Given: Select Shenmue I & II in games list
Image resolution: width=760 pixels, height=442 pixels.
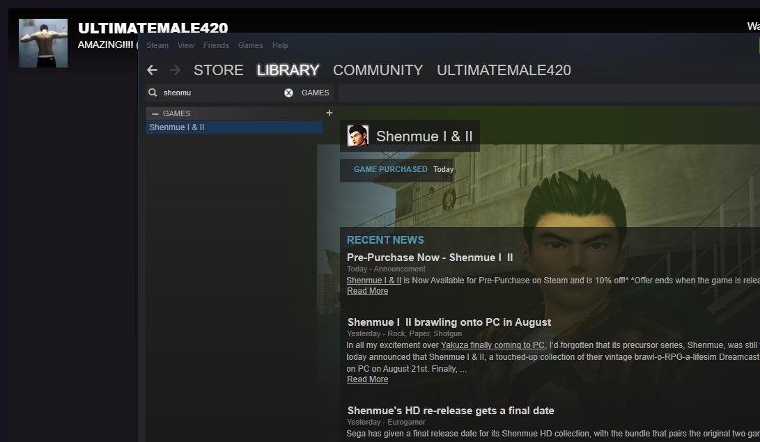Looking at the screenshot, I should 234,127.
